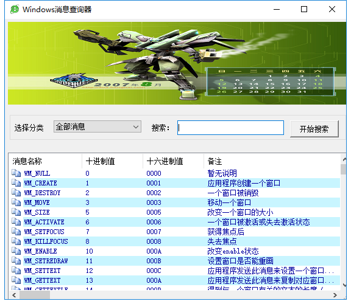
Task: Click hex value 0001 cell
Action: point(154,183)
